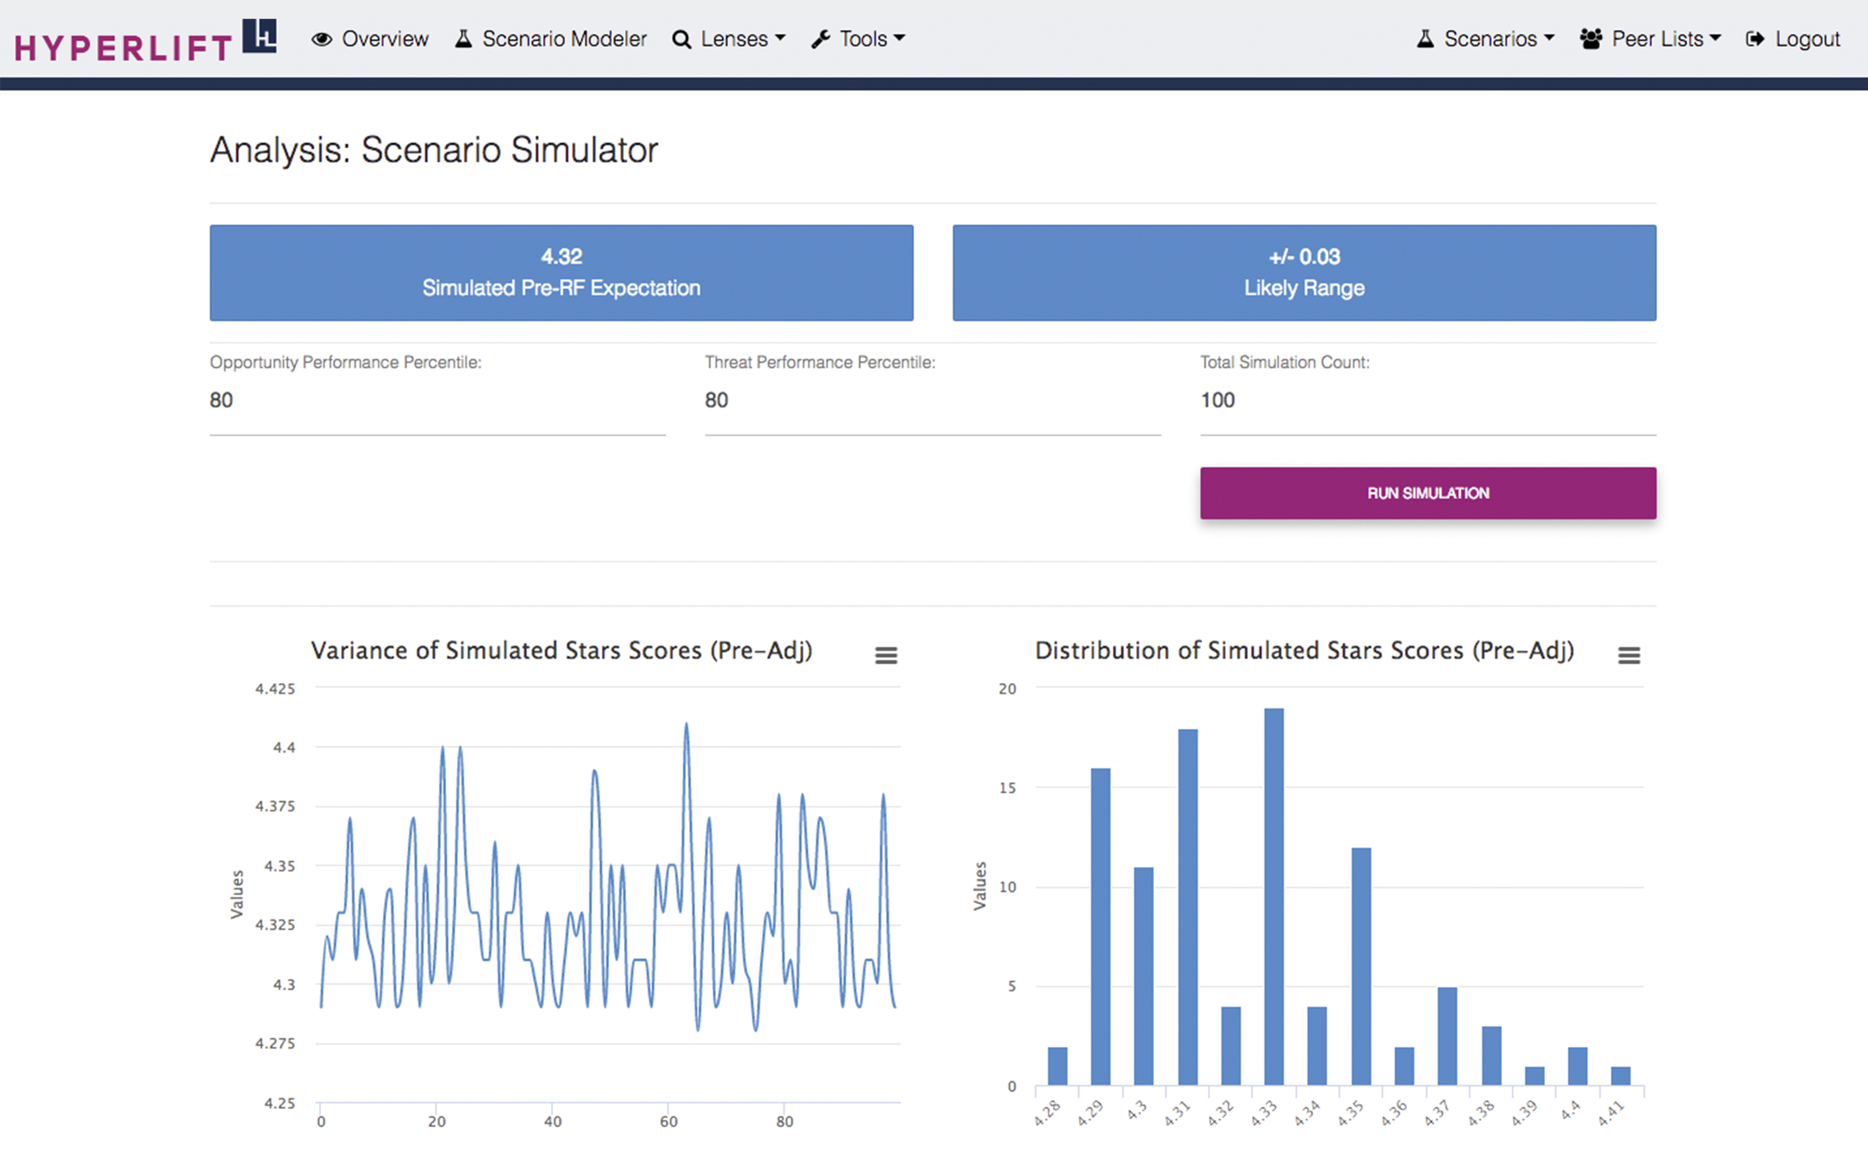Open the Distribution chart hamburger menu
1868x1169 pixels.
1628,655
